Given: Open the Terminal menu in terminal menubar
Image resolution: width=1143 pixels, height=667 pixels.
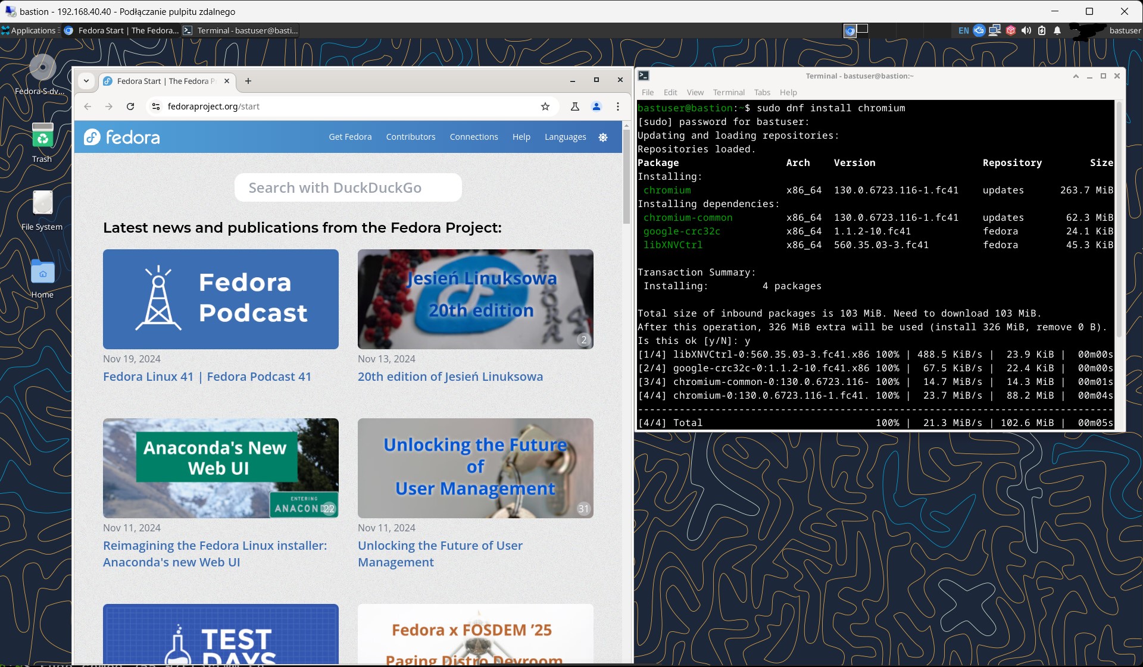Looking at the screenshot, I should tap(728, 92).
